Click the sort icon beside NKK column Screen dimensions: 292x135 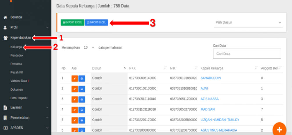[x=166, y=68]
